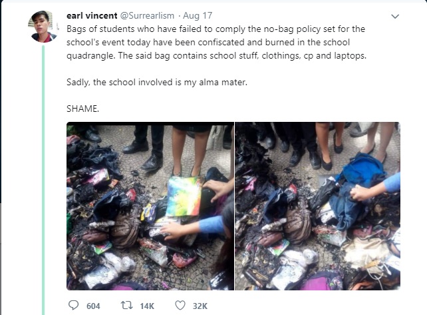
Task: View the left photo of burned bags
Action: tap(150, 206)
